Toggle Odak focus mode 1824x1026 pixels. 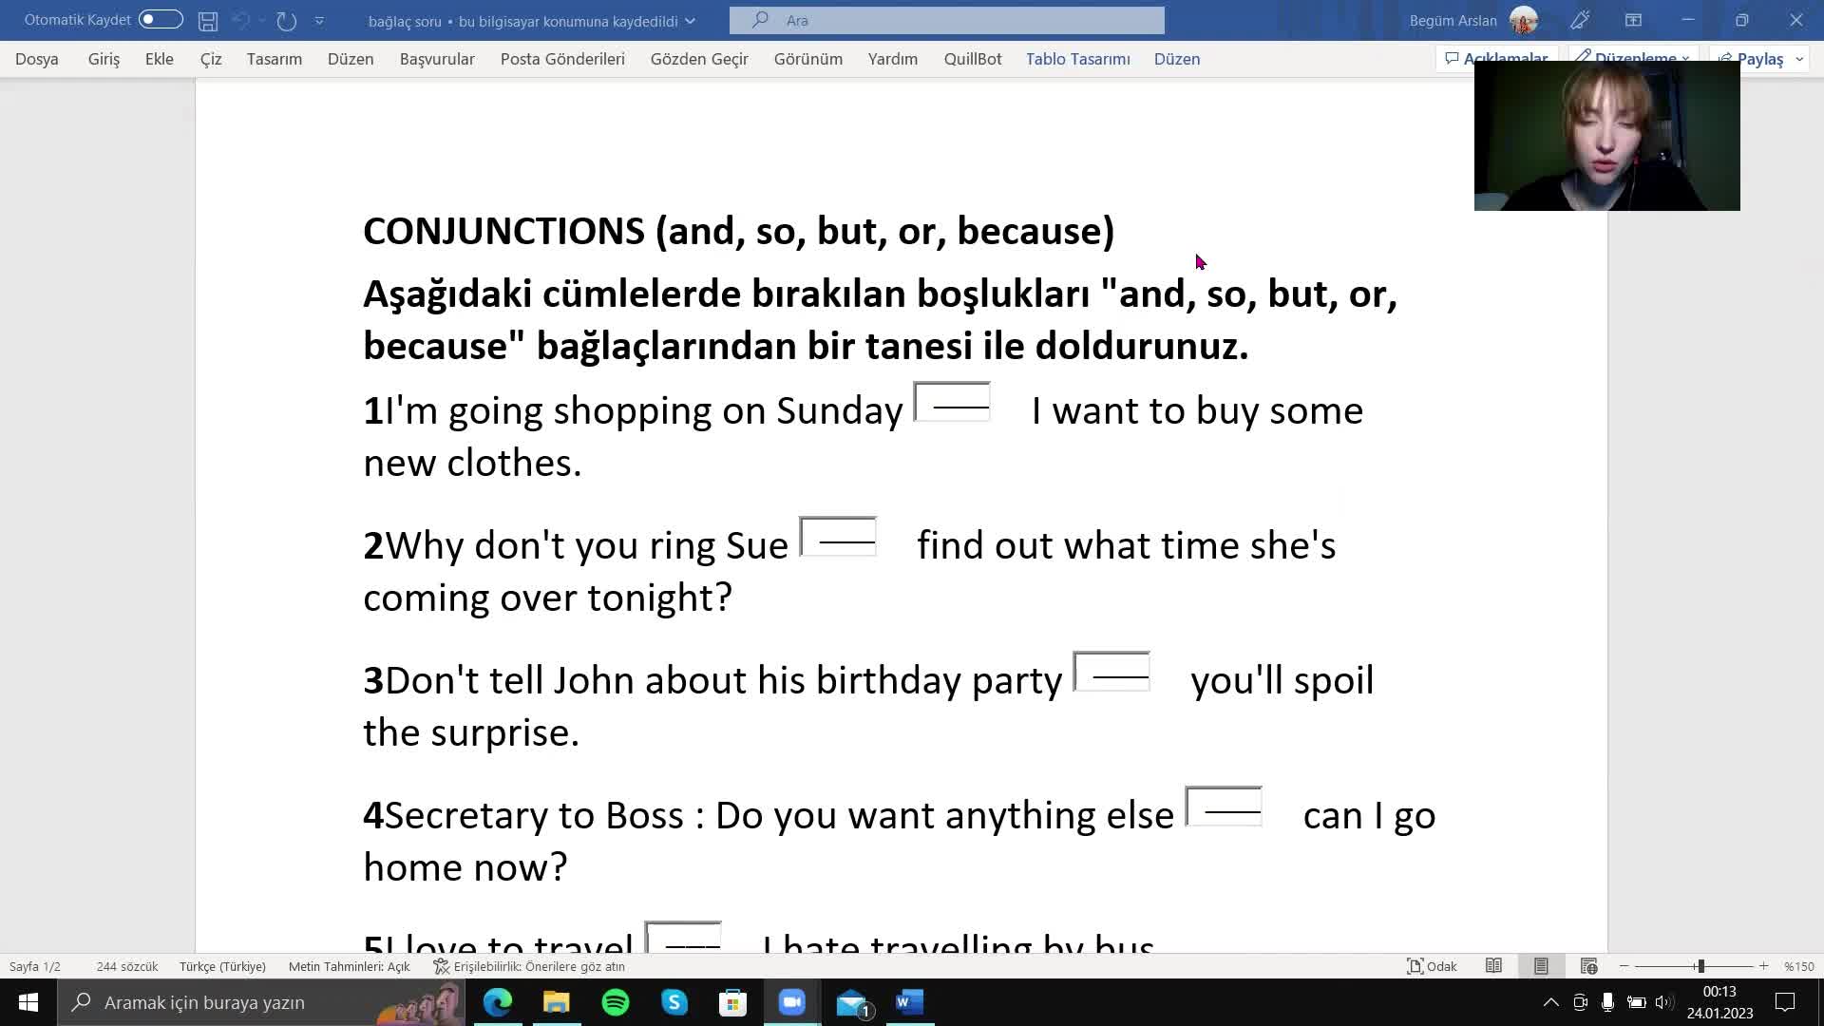[x=1432, y=966]
